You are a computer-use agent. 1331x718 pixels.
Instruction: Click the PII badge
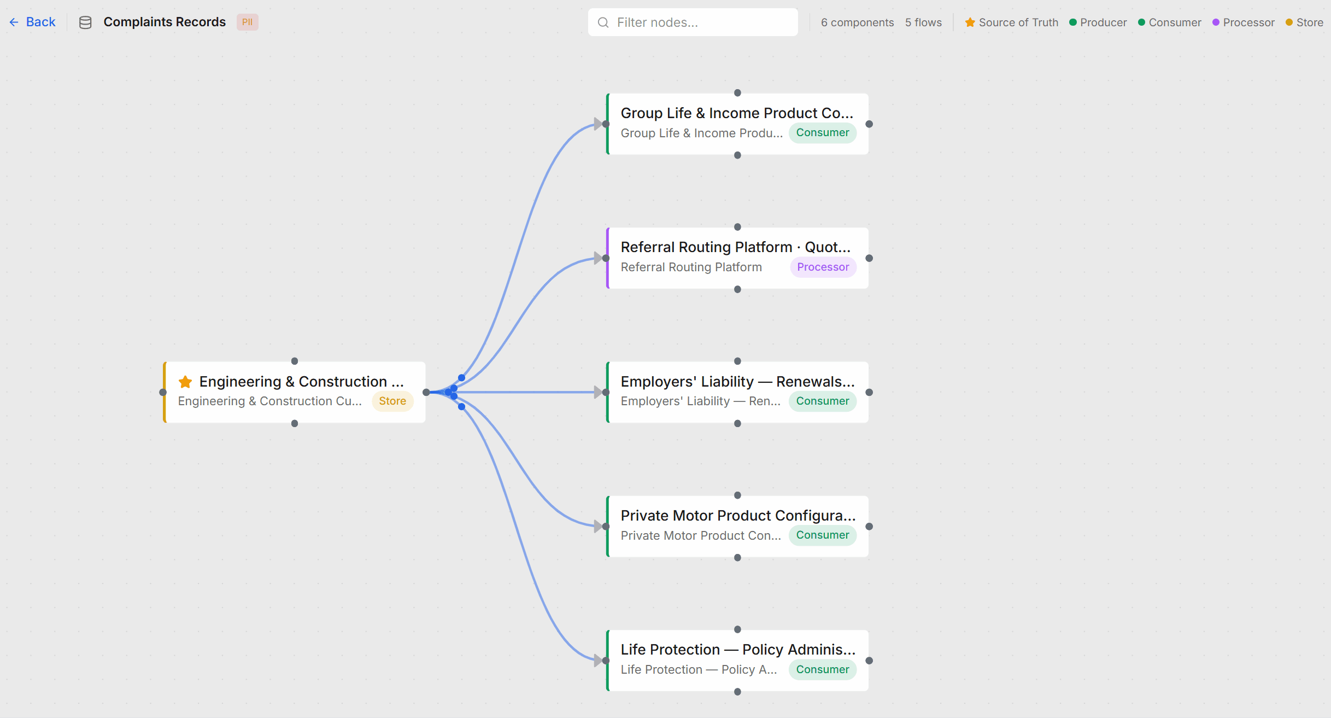coord(247,22)
